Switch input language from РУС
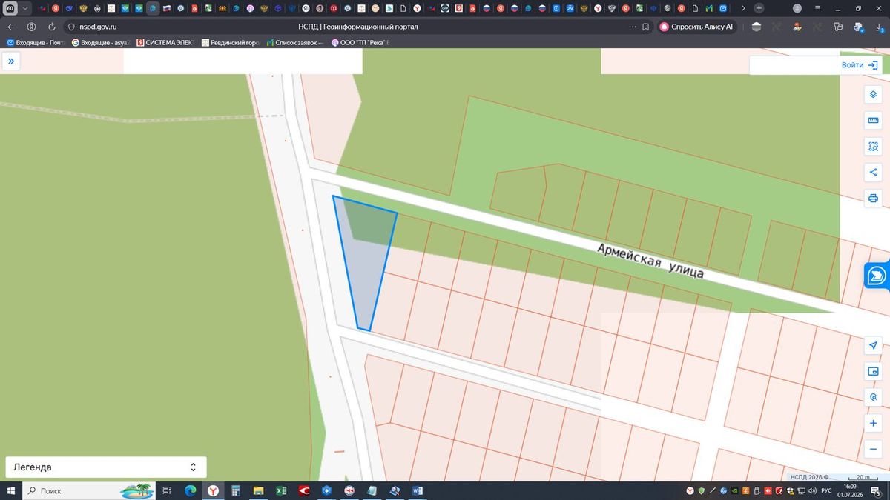 [x=826, y=491]
